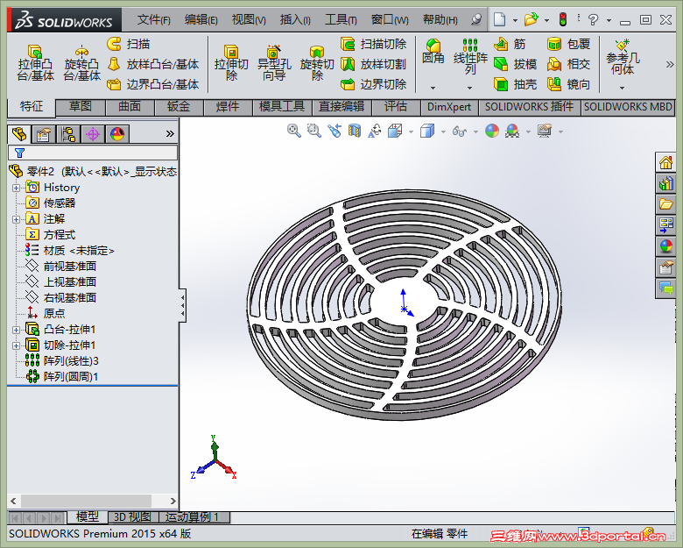Select the 拉伸切除 extruded cut tool
This screenshot has height=548, width=683.
[231, 63]
